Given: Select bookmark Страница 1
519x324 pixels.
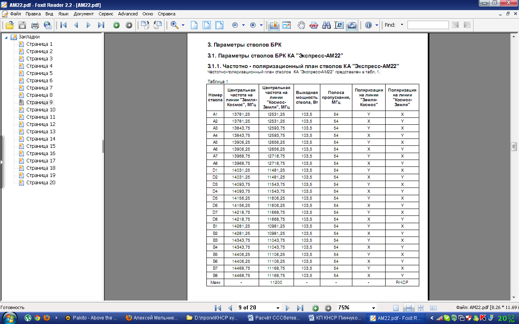Looking at the screenshot, I should tap(39, 44).
